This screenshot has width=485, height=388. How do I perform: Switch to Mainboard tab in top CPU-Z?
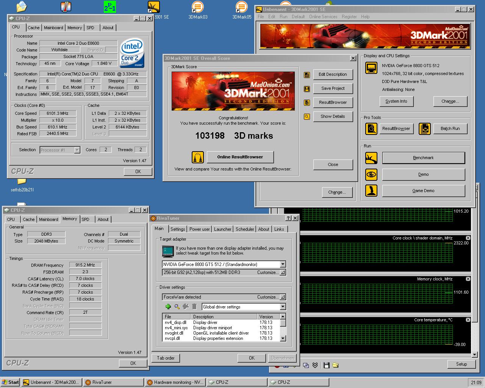coord(53,28)
